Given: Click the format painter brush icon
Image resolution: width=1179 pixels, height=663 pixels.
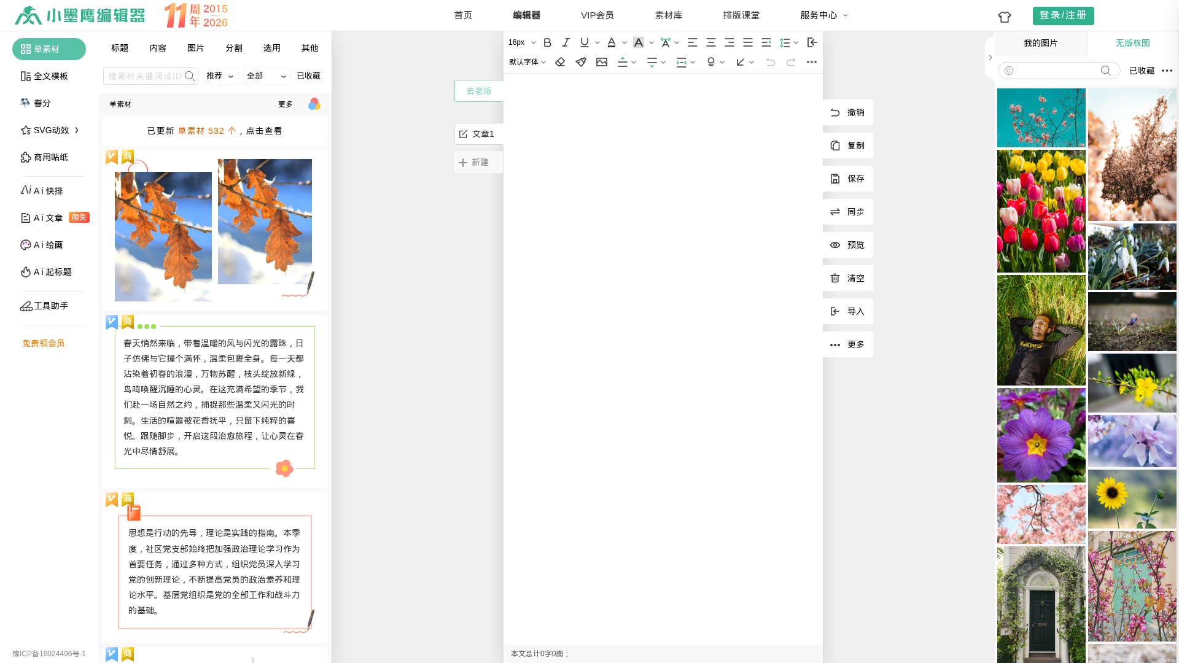Looking at the screenshot, I should pyautogui.click(x=581, y=62).
